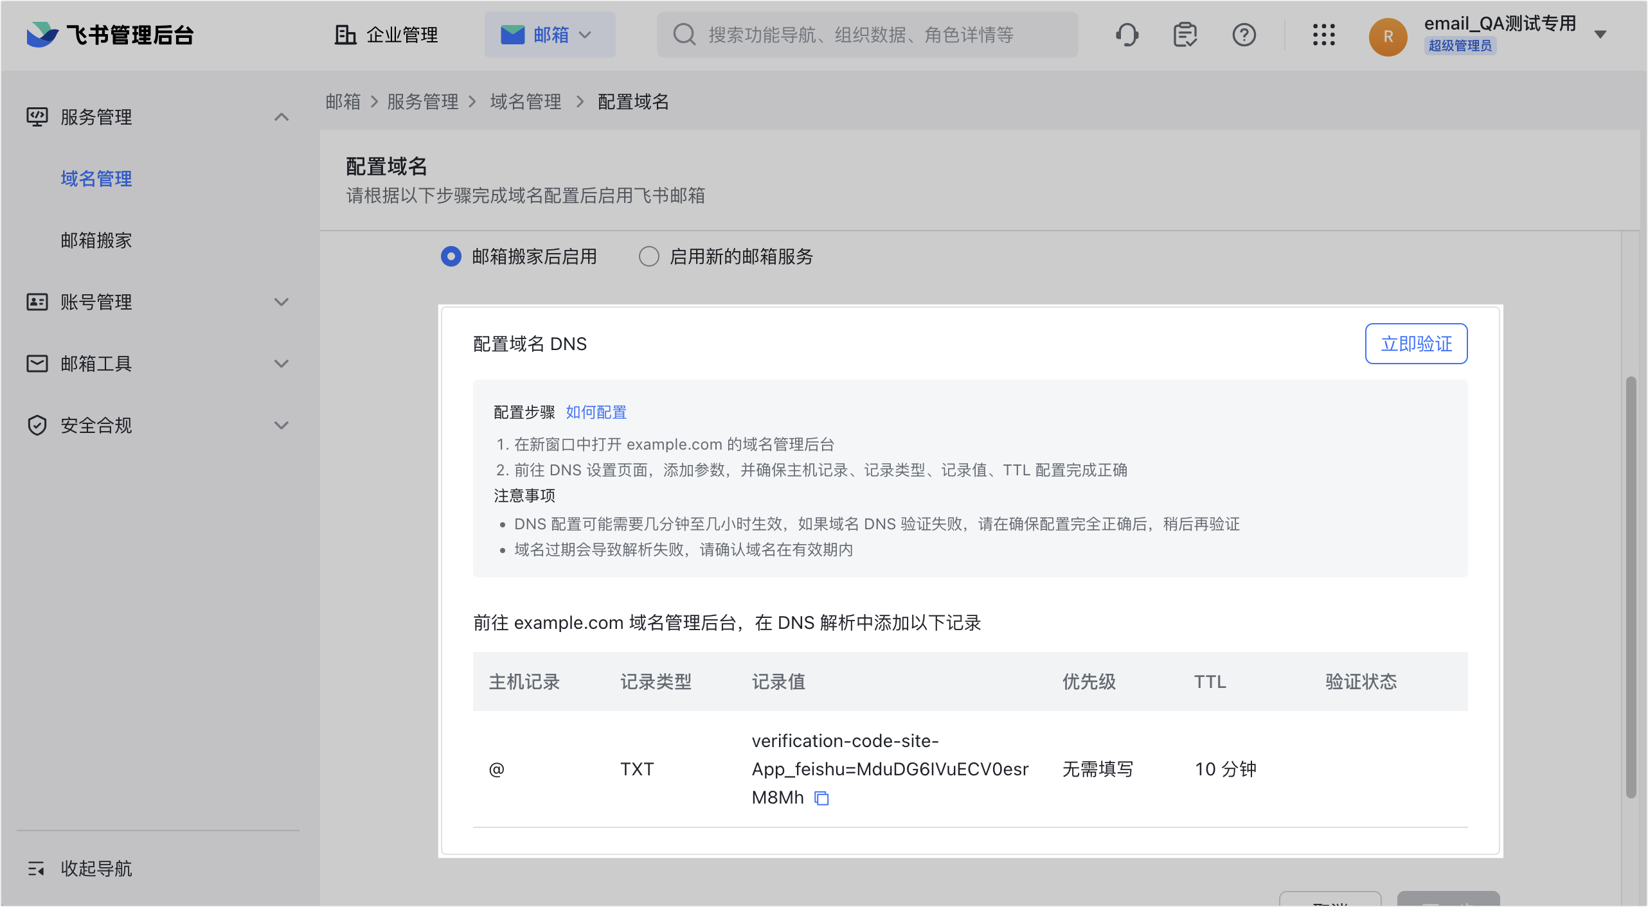Screen dimensions: 1648x907
Task: Select 邮箱搬家后启用 radio option
Action: pyautogui.click(x=451, y=257)
